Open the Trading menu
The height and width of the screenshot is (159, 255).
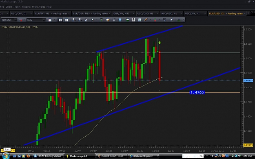click(26, 7)
